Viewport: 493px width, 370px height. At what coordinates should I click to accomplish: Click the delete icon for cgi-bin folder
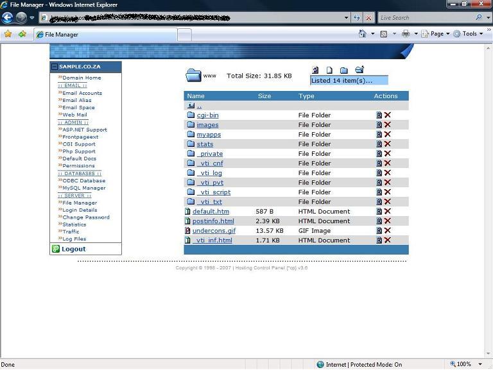click(388, 115)
